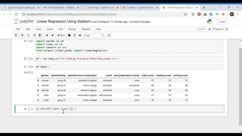Image resolution: width=242 pixels, height=136 pixels.
Task: Click the Jupyter logo
Action: point(24,22)
